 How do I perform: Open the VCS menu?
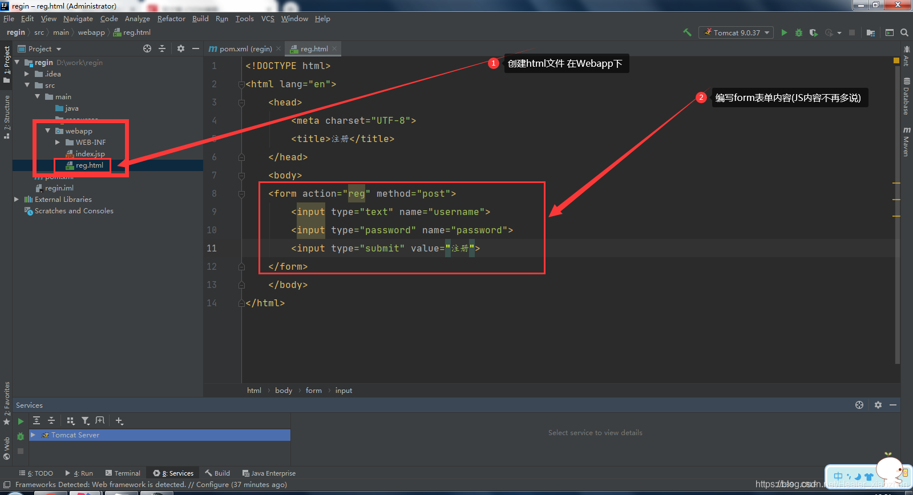(x=268, y=18)
